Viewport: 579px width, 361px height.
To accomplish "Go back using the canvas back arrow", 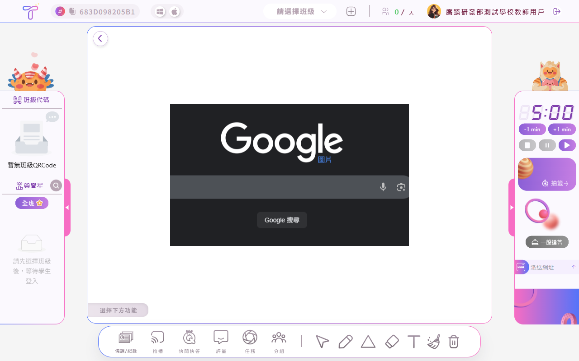I will click(x=100, y=39).
